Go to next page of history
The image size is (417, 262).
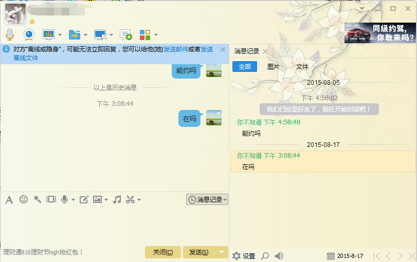tap(400, 256)
